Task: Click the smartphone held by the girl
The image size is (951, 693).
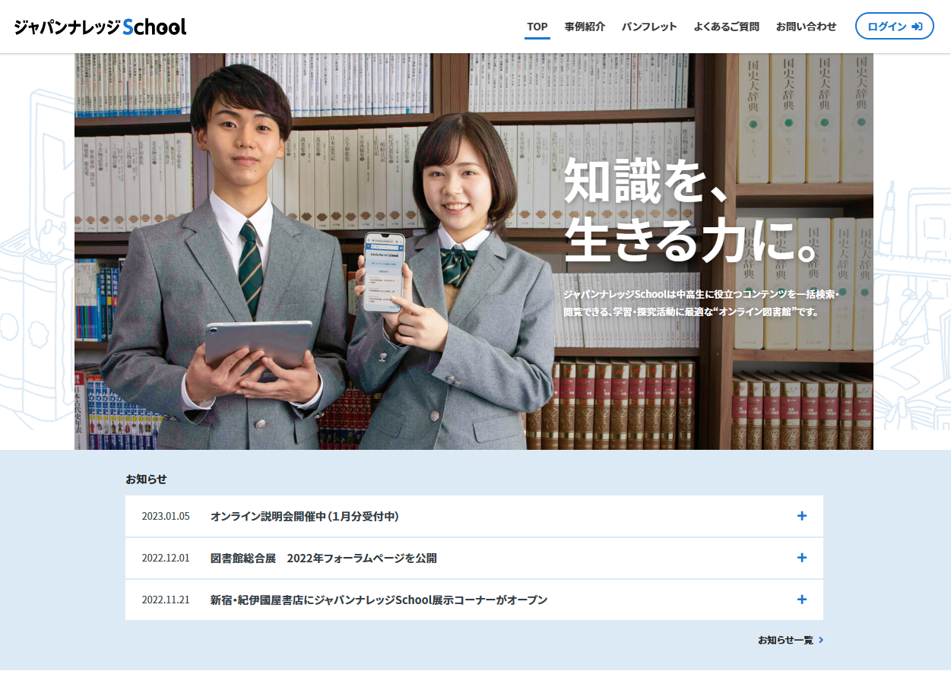Action: click(384, 273)
